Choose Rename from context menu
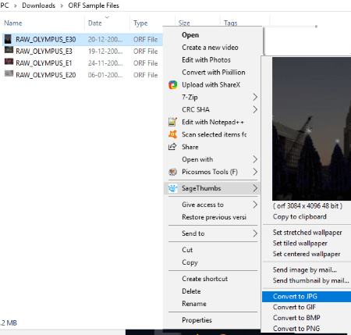The width and height of the screenshot is (351, 335). (194, 304)
